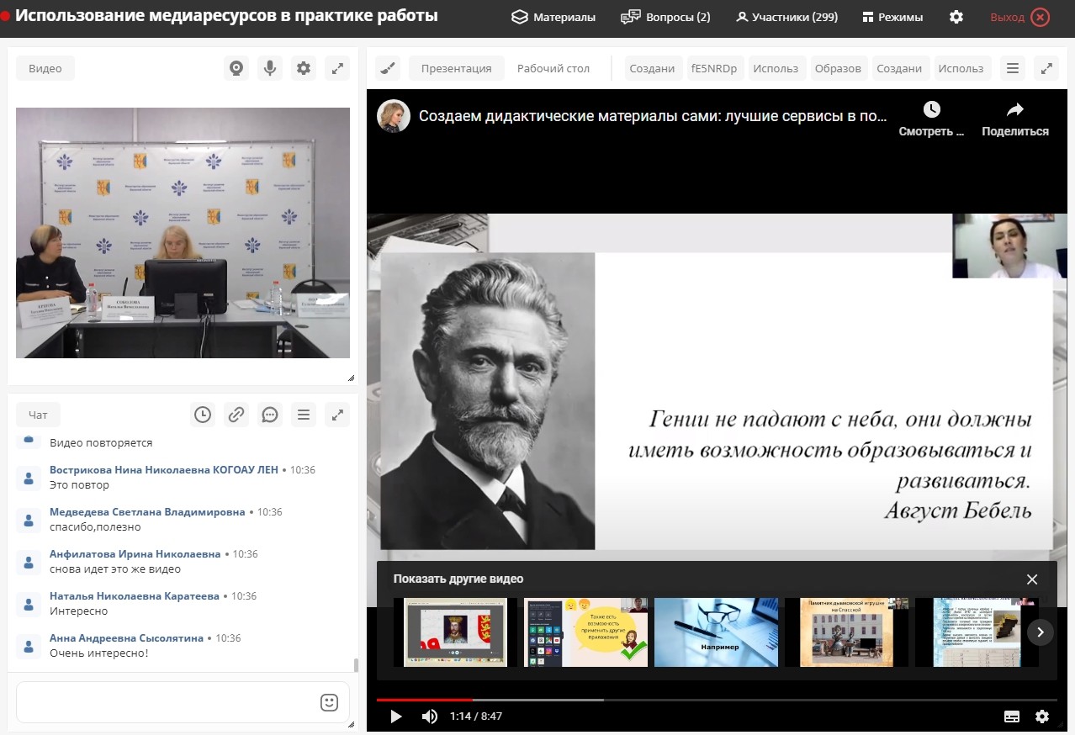1075x735 pixels.
Task: Open the presentation hamburger menu
Action: click(x=1013, y=67)
